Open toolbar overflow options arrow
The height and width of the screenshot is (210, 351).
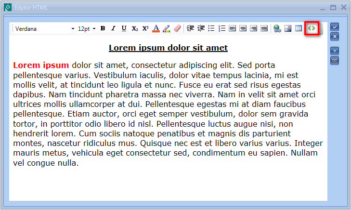click(321, 32)
